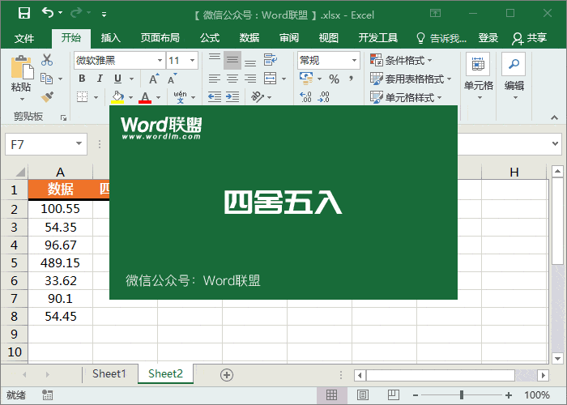Click the 条件格式 button
567x405 pixels.
point(401,60)
